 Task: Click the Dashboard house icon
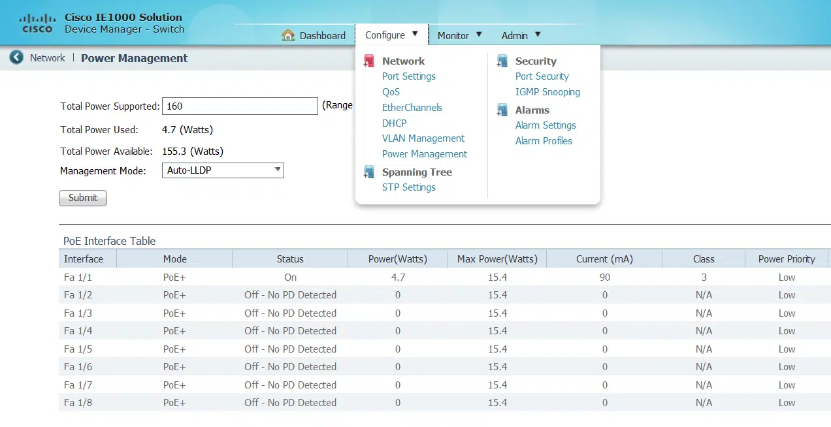[x=288, y=35]
